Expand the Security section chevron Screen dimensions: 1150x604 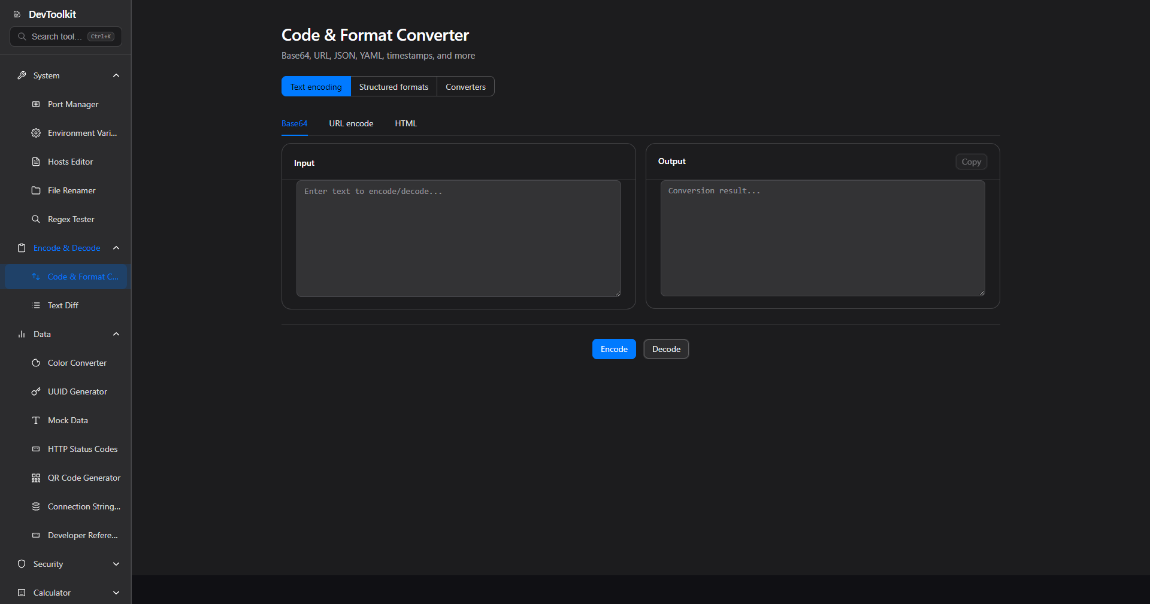click(116, 564)
